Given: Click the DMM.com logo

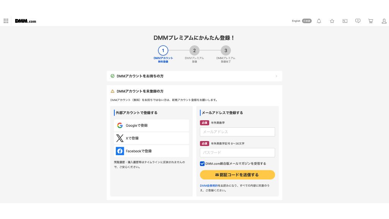Looking at the screenshot, I should click(x=25, y=21).
